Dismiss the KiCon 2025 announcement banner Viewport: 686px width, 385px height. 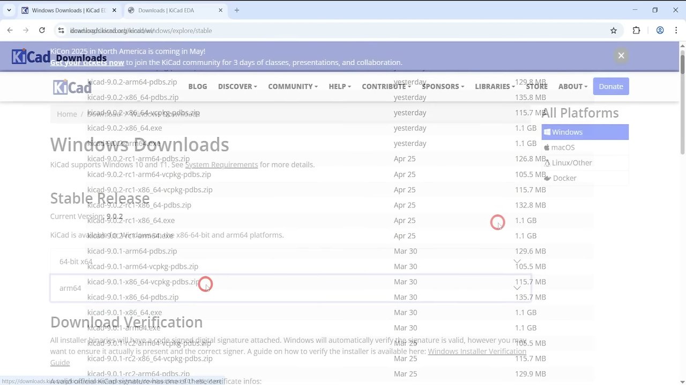pos(621,56)
